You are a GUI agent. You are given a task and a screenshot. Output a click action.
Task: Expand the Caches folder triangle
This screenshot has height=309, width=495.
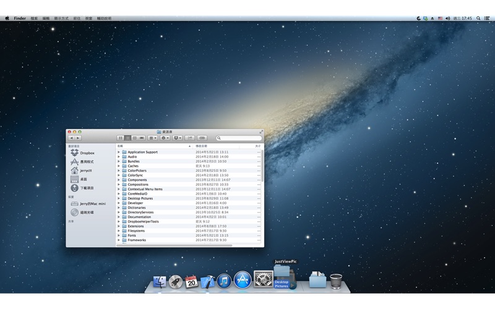[x=119, y=166]
